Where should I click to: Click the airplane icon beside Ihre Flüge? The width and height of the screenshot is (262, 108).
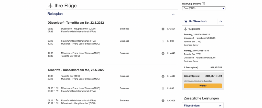[x=50, y=6]
